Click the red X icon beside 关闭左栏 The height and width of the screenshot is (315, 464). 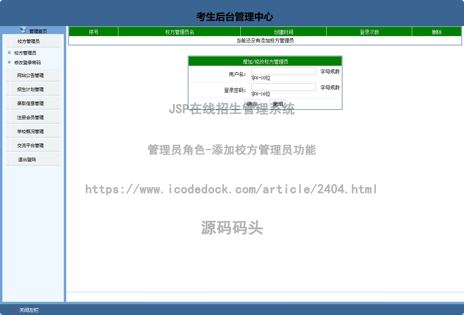click(x=16, y=310)
